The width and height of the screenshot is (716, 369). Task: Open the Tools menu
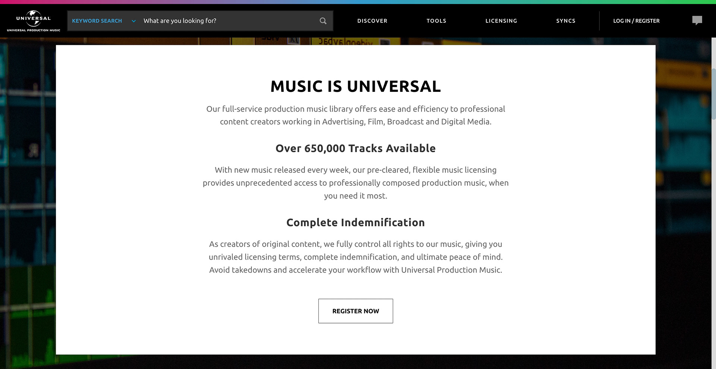[x=436, y=21]
